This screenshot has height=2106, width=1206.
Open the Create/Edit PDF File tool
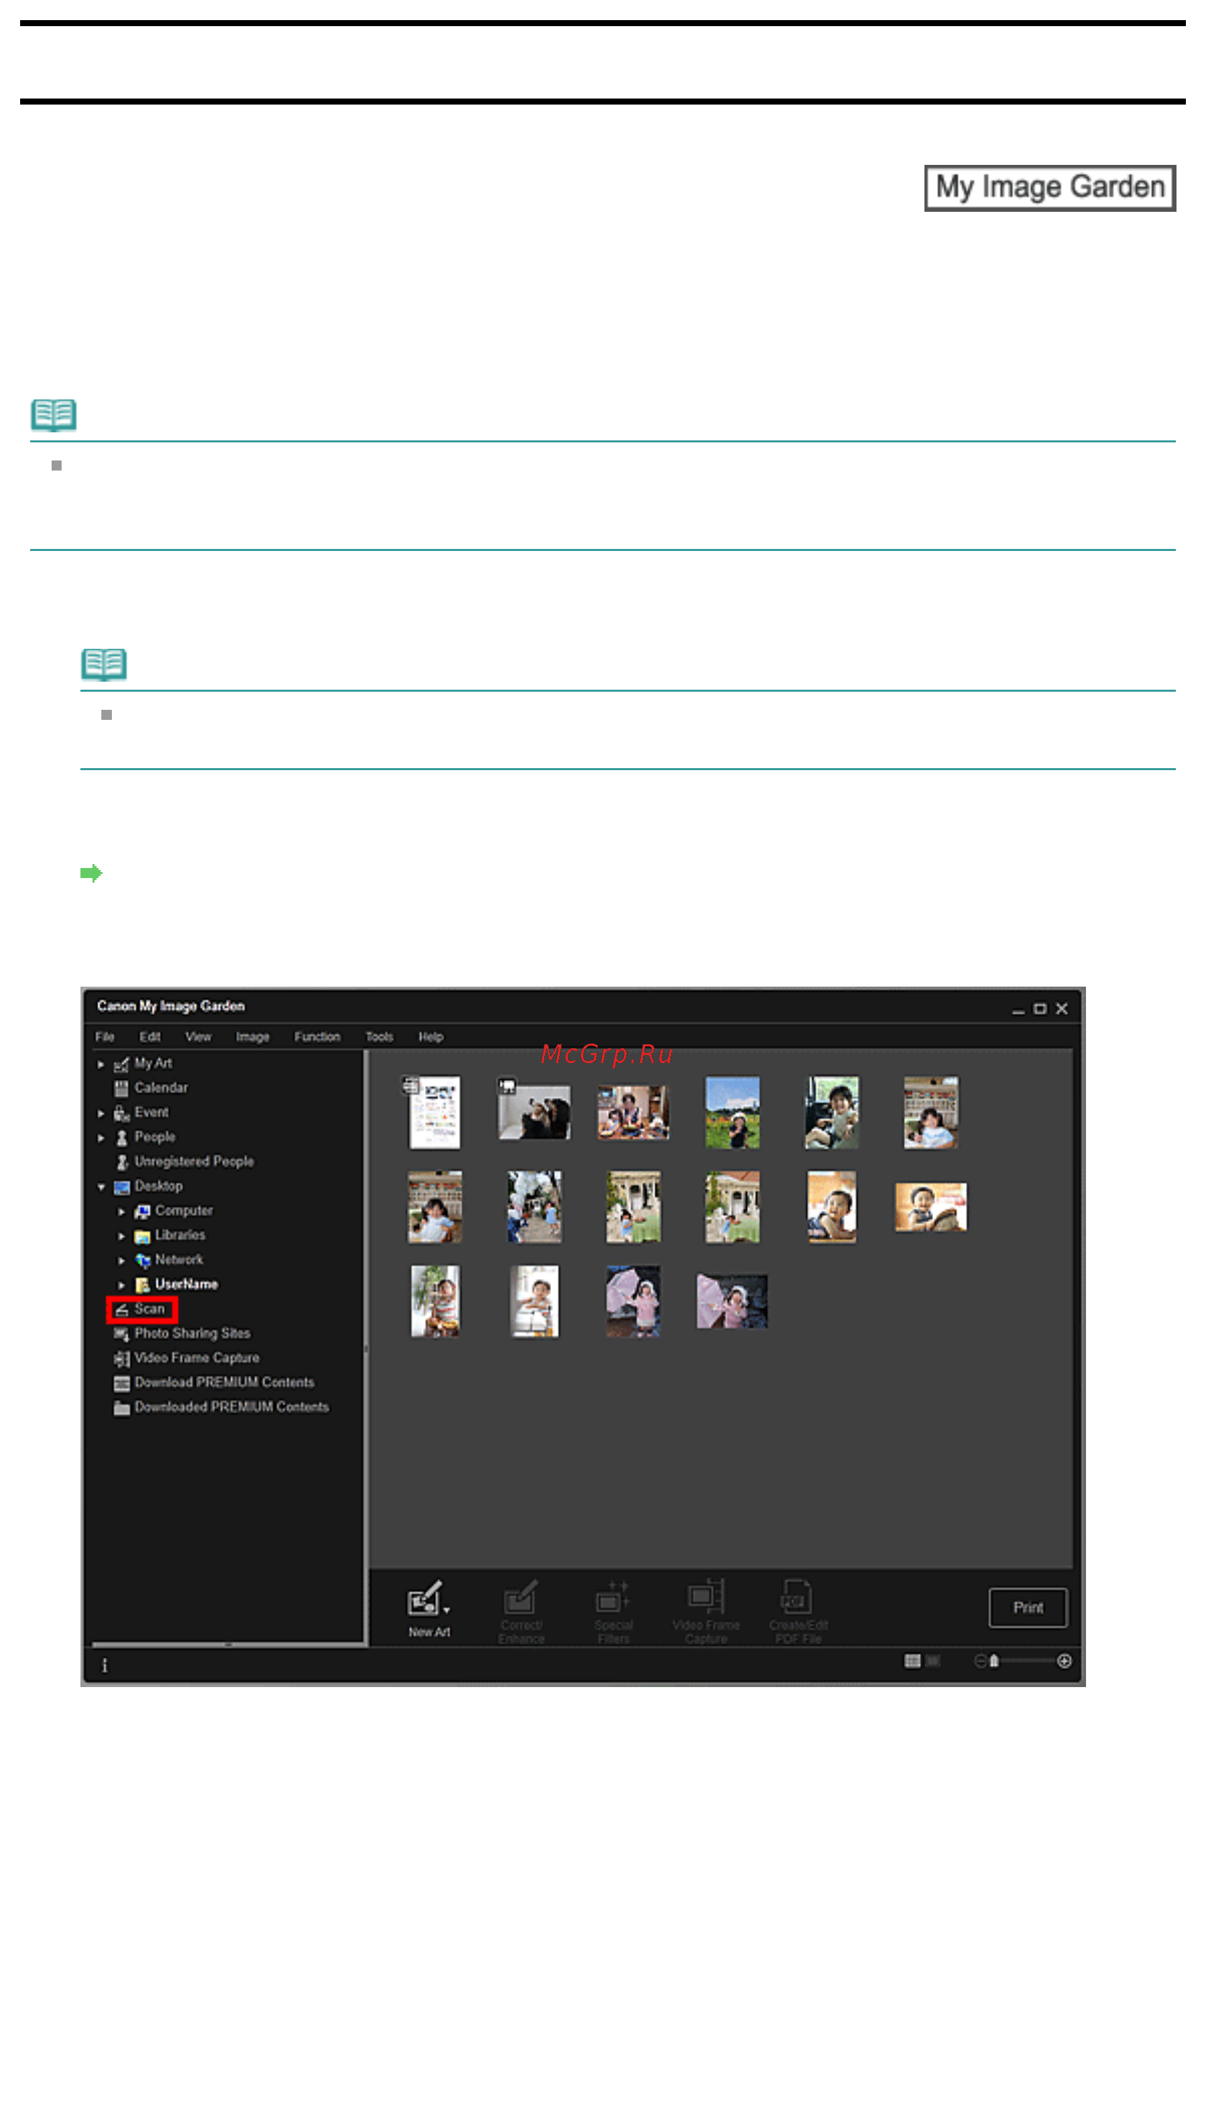[798, 1611]
